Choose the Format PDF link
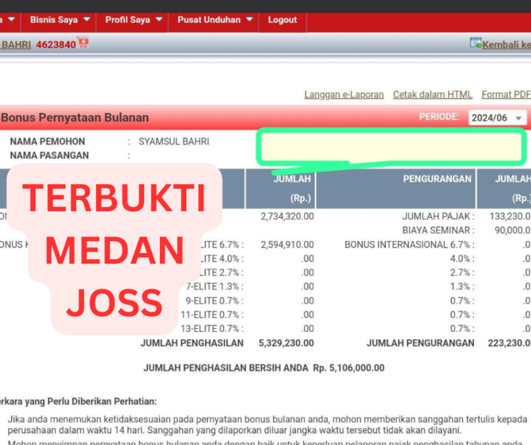 click(506, 94)
